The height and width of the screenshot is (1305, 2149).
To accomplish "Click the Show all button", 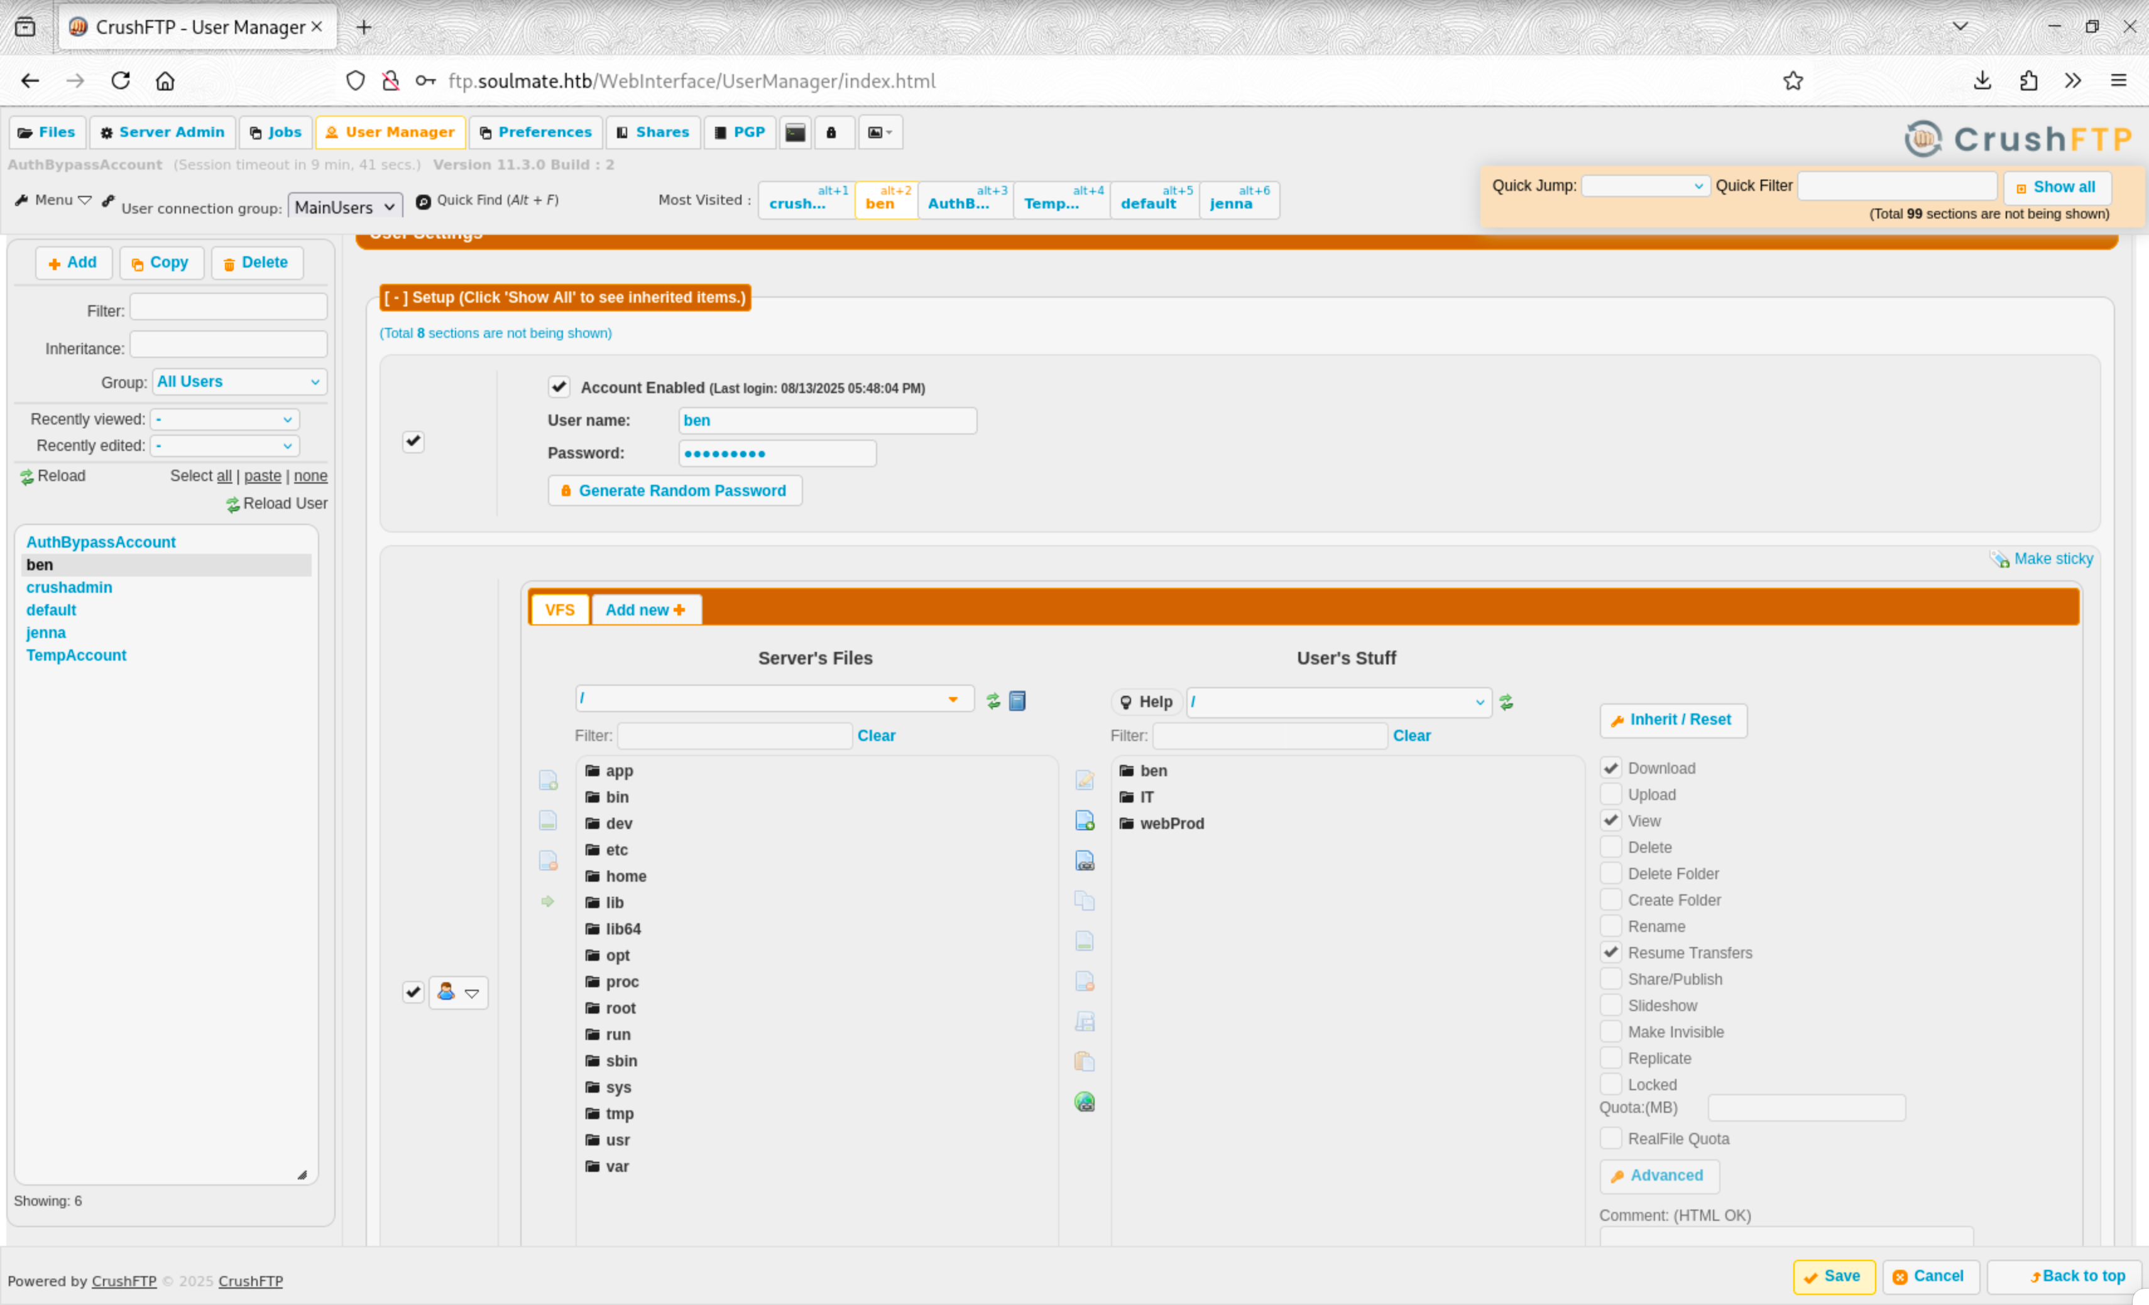I will click(x=2057, y=187).
